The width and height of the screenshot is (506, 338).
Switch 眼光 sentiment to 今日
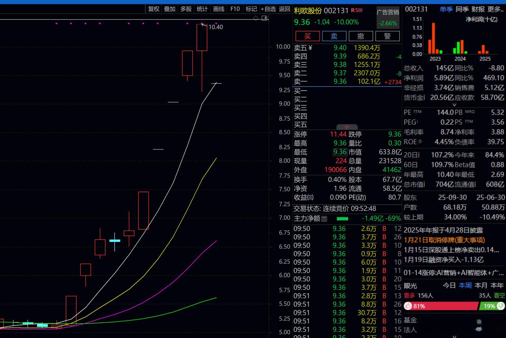click(449, 285)
